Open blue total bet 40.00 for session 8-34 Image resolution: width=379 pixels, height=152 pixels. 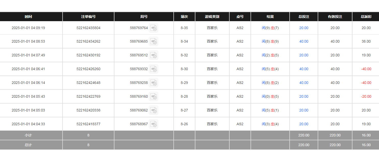304,42
